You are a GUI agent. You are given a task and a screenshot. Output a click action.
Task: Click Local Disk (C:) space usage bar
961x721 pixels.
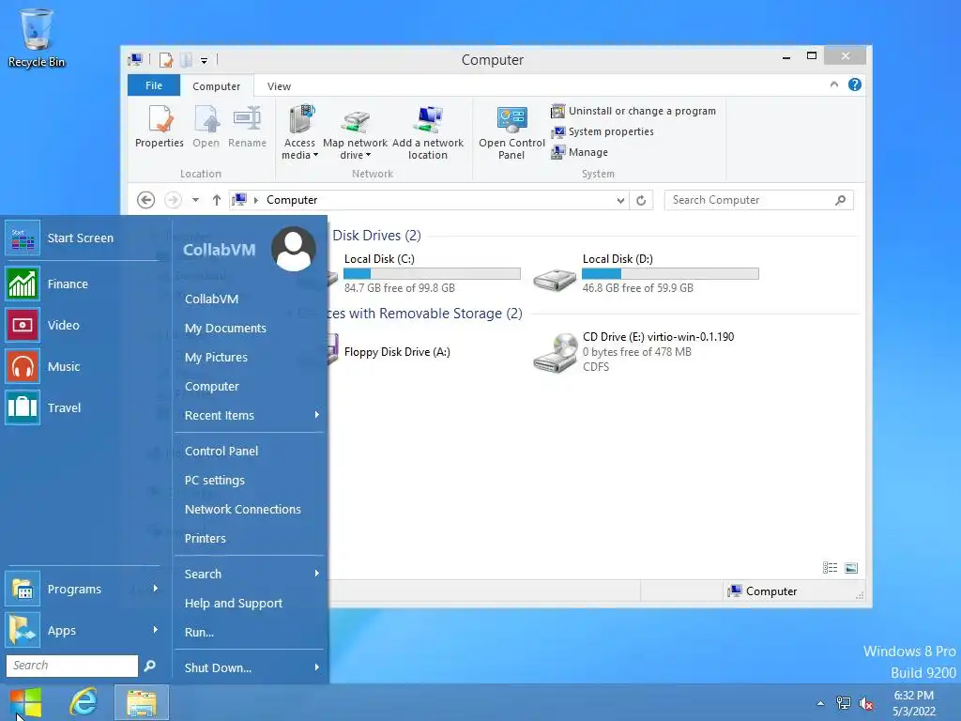pyautogui.click(x=432, y=273)
